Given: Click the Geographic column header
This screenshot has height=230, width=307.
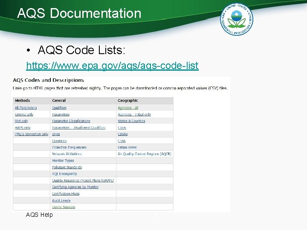Looking at the screenshot, I should coord(128,101).
